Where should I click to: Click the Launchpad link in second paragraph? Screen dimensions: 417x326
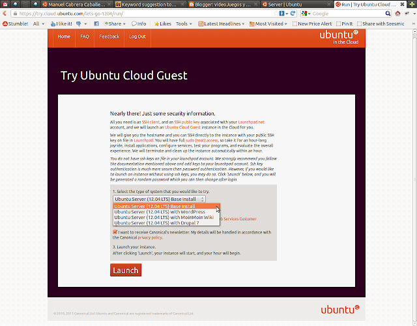pyautogui.click(x=143, y=140)
